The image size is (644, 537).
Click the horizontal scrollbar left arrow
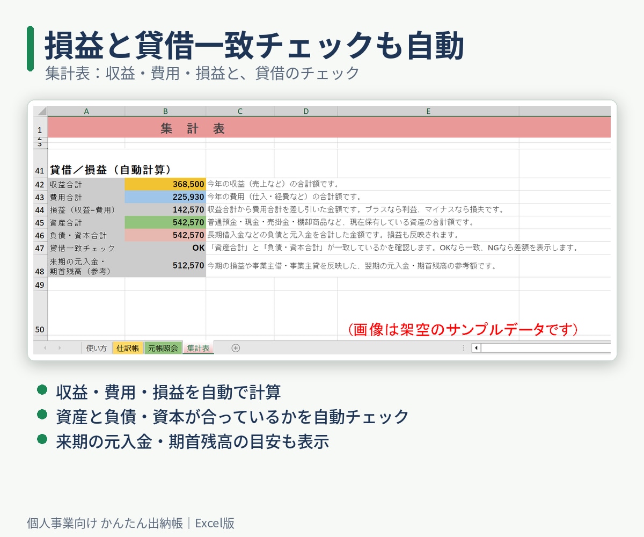(476, 348)
